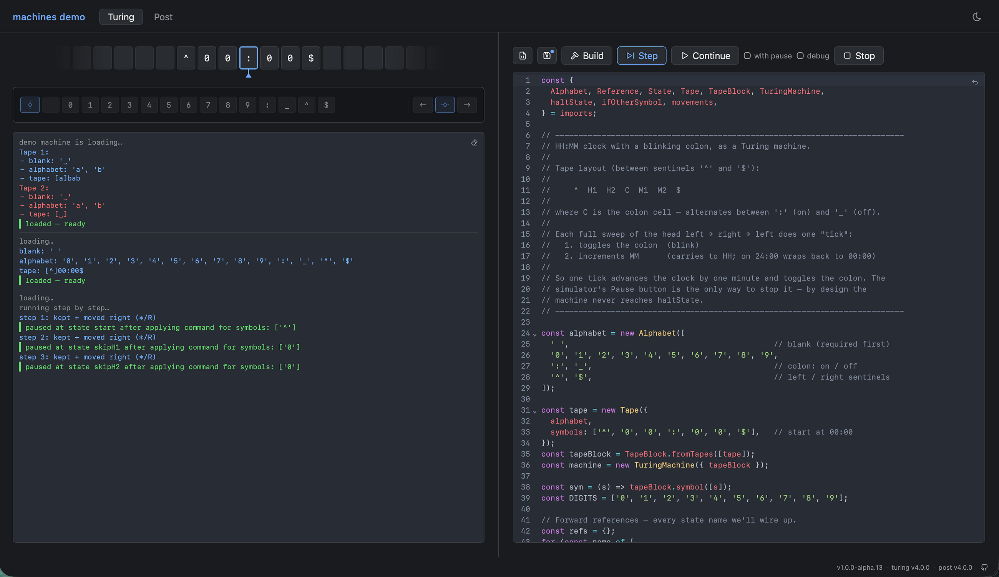The height and width of the screenshot is (577, 999).
Task: Click the highlighted colon tape cell
Action: point(249,58)
